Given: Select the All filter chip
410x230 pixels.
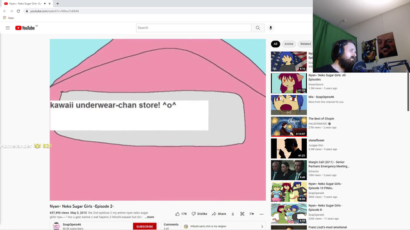Looking at the screenshot, I should [275, 44].
